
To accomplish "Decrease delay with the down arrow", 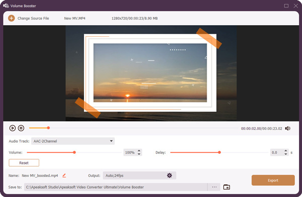I will 286,154.
